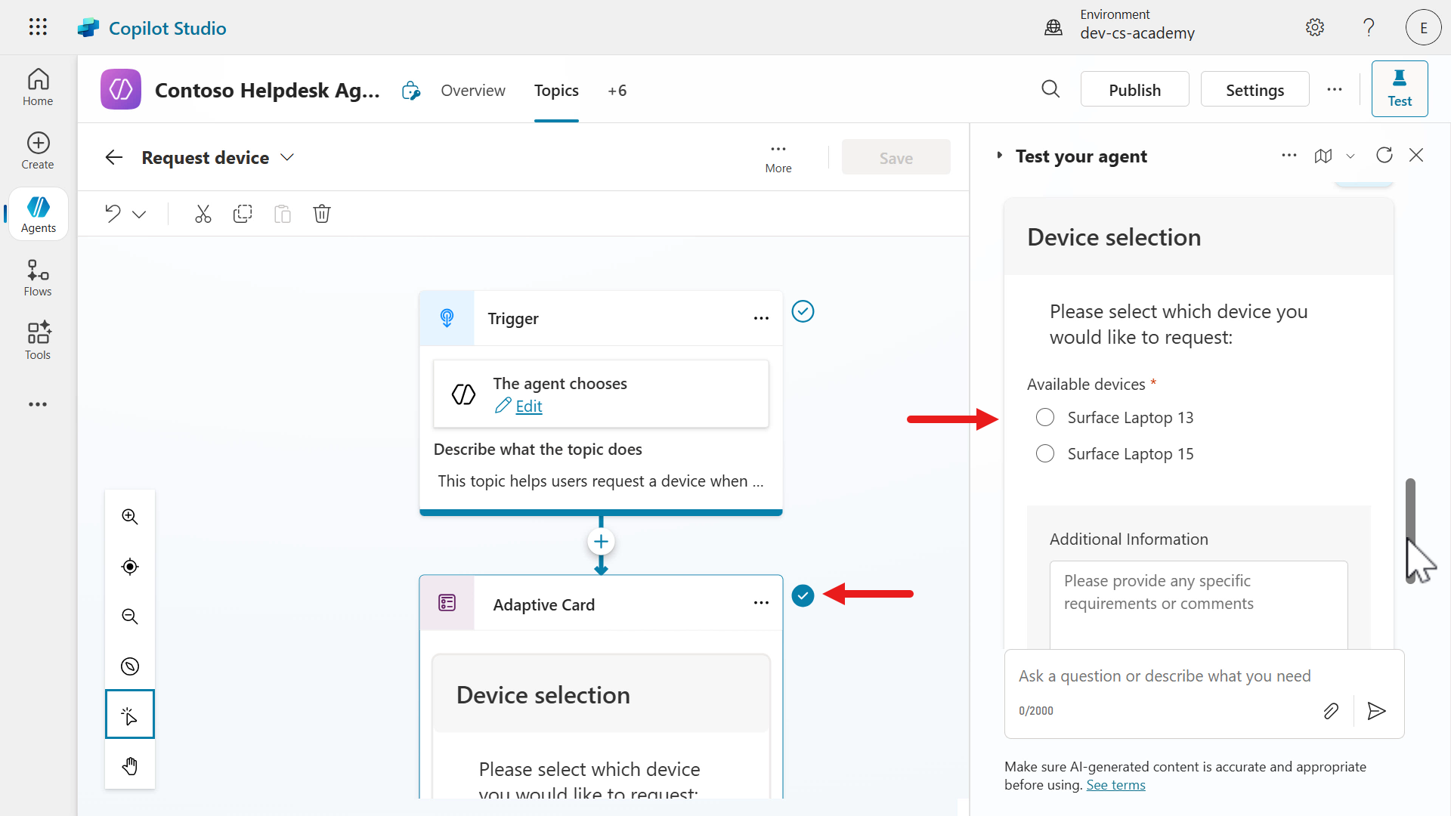Open the undo history dropdown arrow

[139, 215]
